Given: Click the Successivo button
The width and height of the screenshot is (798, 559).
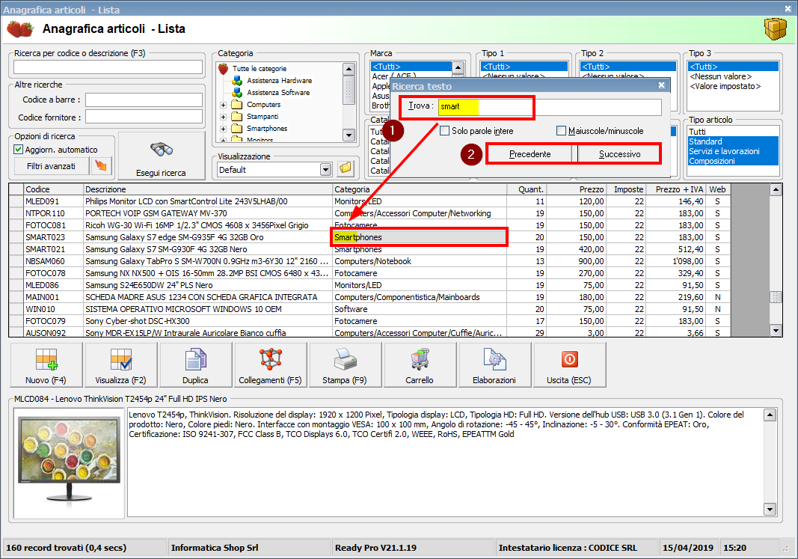Looking at the screenshot, I should pos(619,154).
